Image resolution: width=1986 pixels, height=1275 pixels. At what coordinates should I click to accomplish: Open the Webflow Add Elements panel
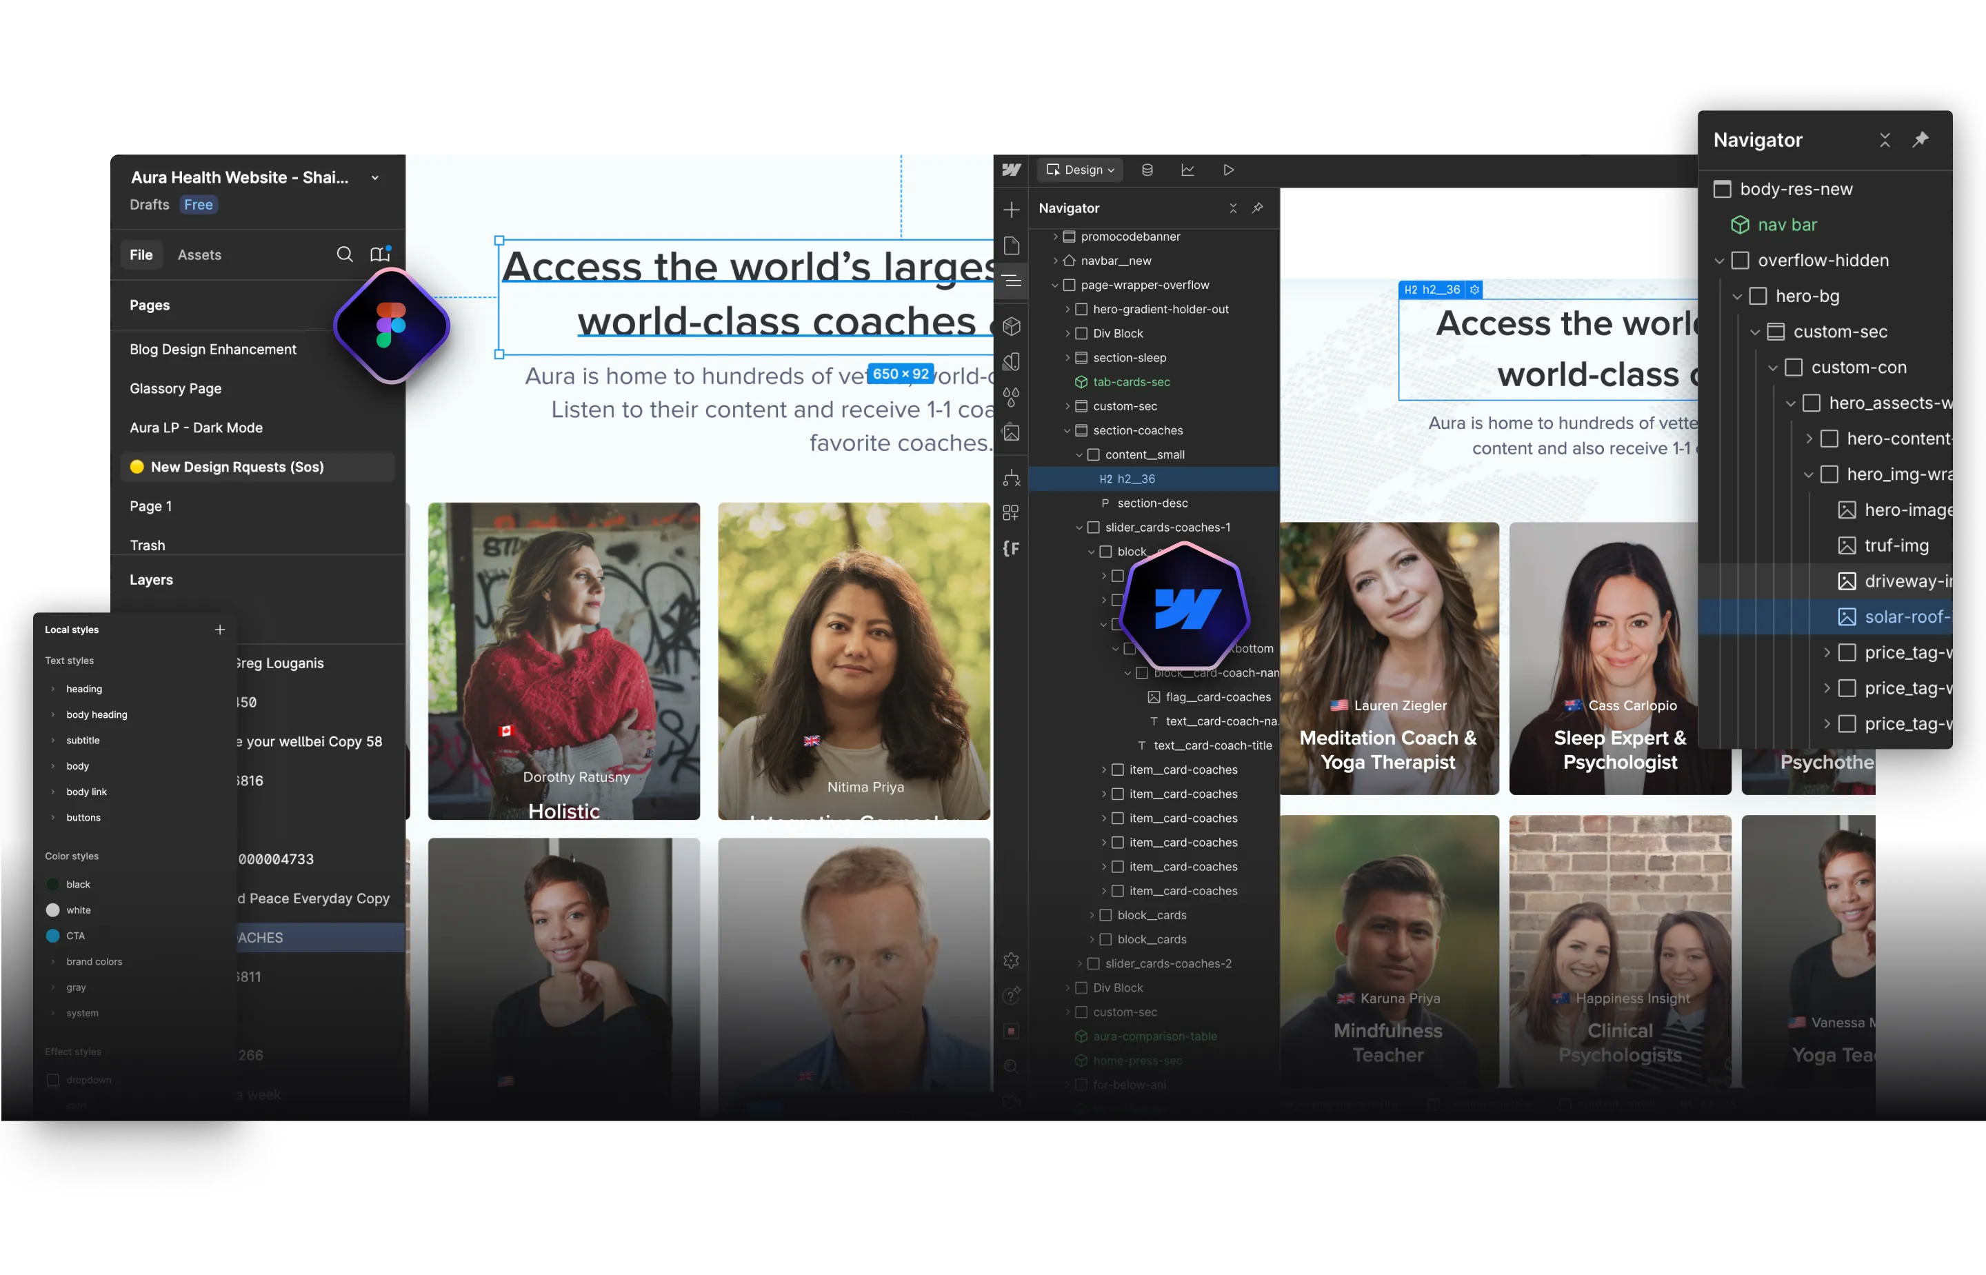(x=1011, y=210)
